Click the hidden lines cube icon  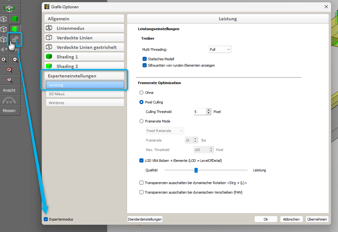[3, 30]
